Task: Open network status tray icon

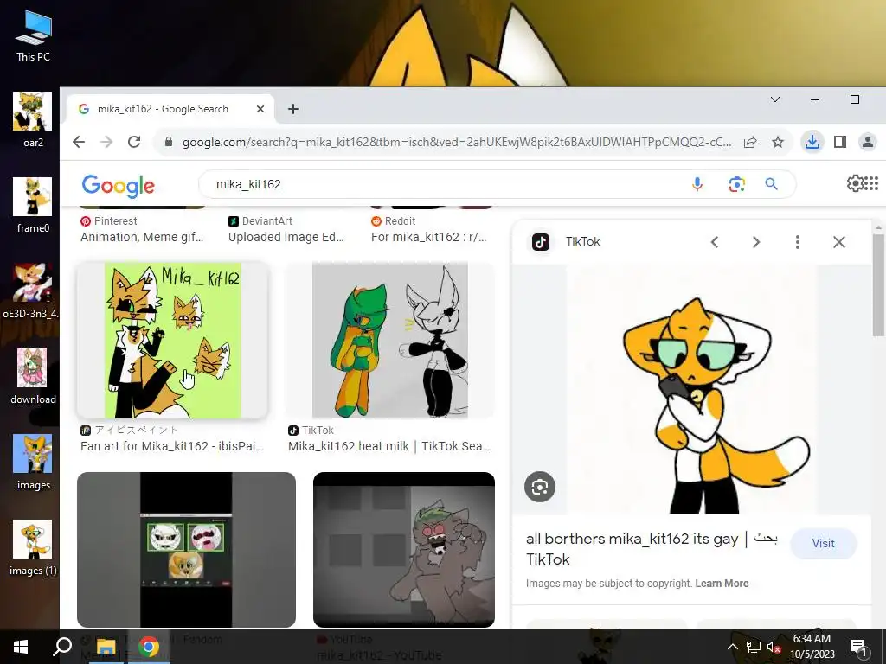Action: click(x=753, y=647)
